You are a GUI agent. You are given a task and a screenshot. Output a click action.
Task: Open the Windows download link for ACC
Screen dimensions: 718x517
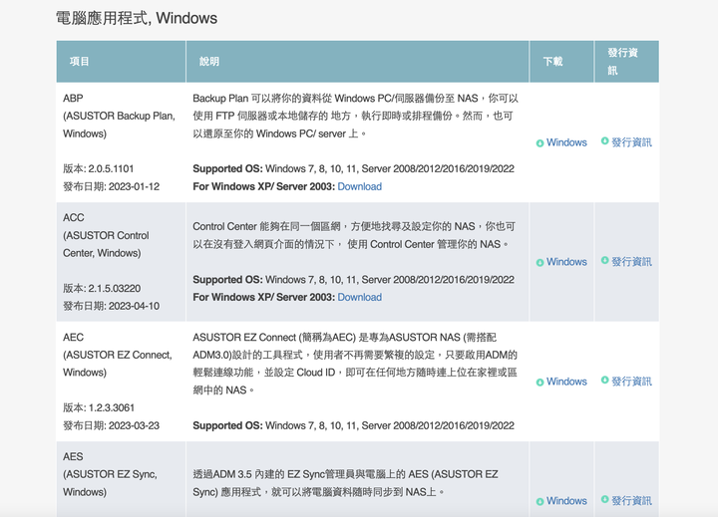[x=566, y=262]
